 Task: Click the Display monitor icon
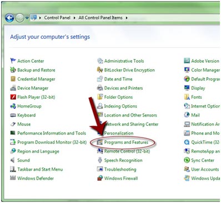(187, 88)
